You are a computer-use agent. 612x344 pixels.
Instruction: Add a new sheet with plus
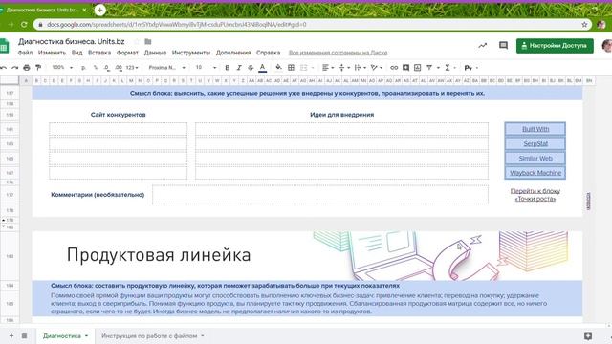click(x=11, y=335)
